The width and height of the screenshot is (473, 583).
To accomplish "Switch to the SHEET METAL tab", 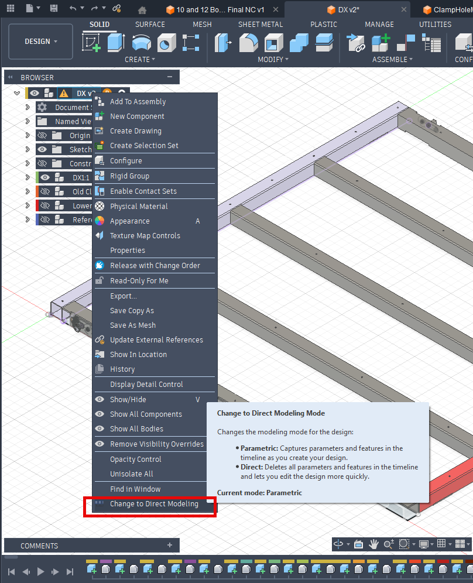I will coord(261,25).
